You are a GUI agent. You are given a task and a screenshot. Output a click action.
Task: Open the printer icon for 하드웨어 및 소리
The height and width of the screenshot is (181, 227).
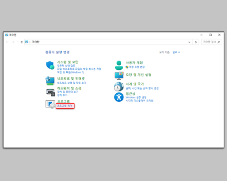pyautogui.click(x=50, y=92)
